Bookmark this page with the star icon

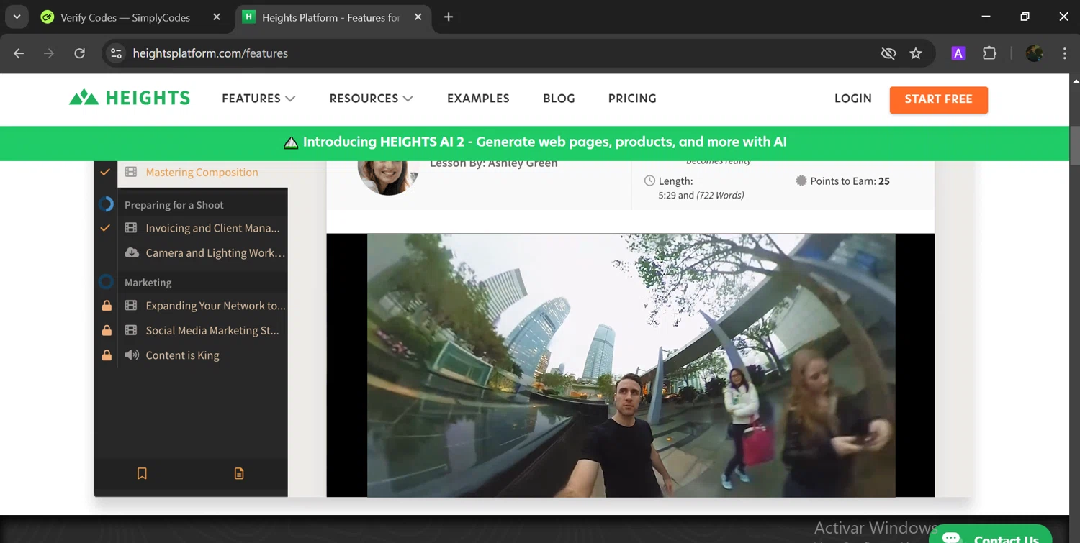[916, 53]
